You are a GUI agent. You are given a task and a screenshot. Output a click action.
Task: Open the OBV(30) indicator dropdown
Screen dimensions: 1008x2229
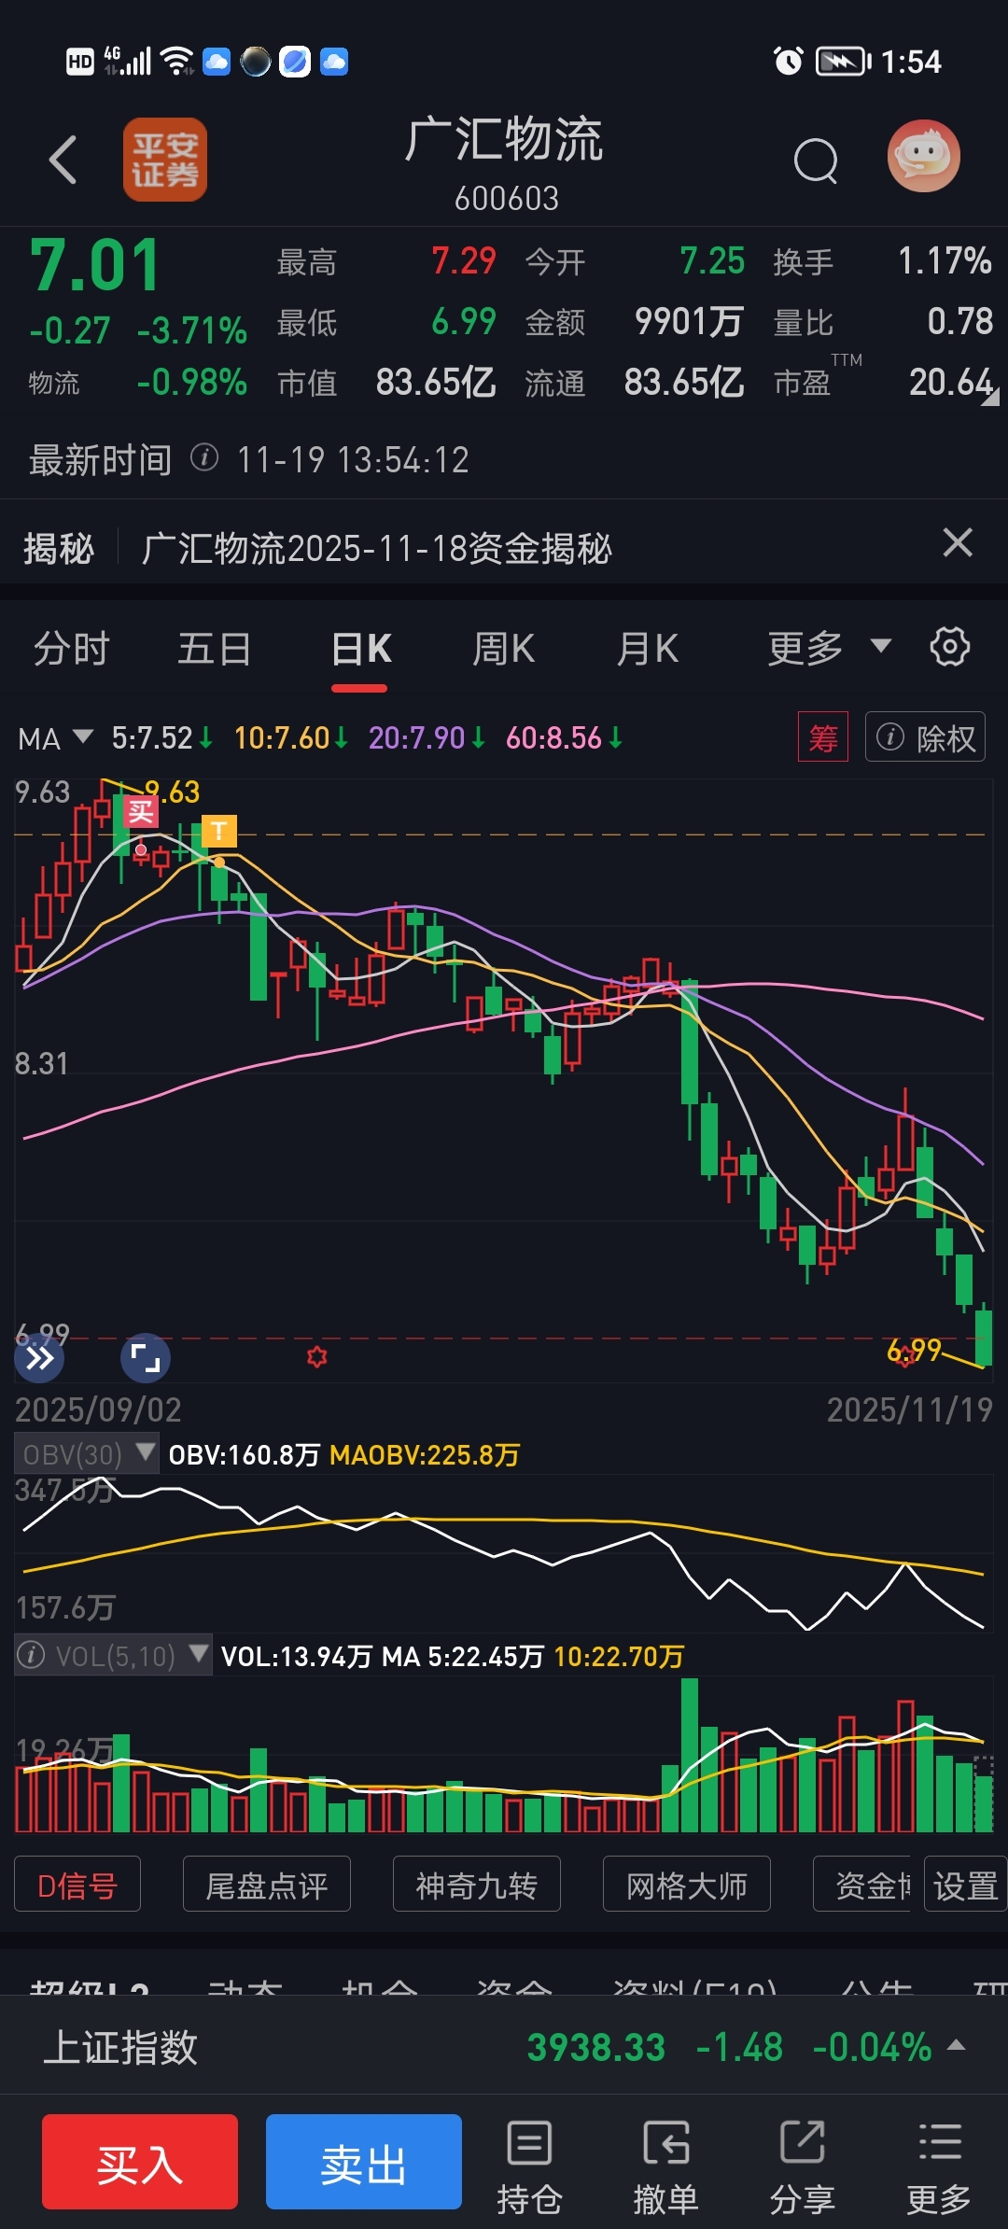click(x=87, y=1454)
